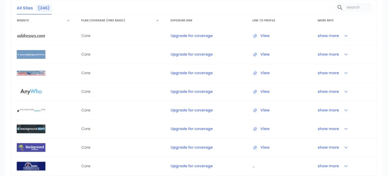Click link icon in AnyWho row
This screenshot has height=176, width=388.
coord(255,91)
